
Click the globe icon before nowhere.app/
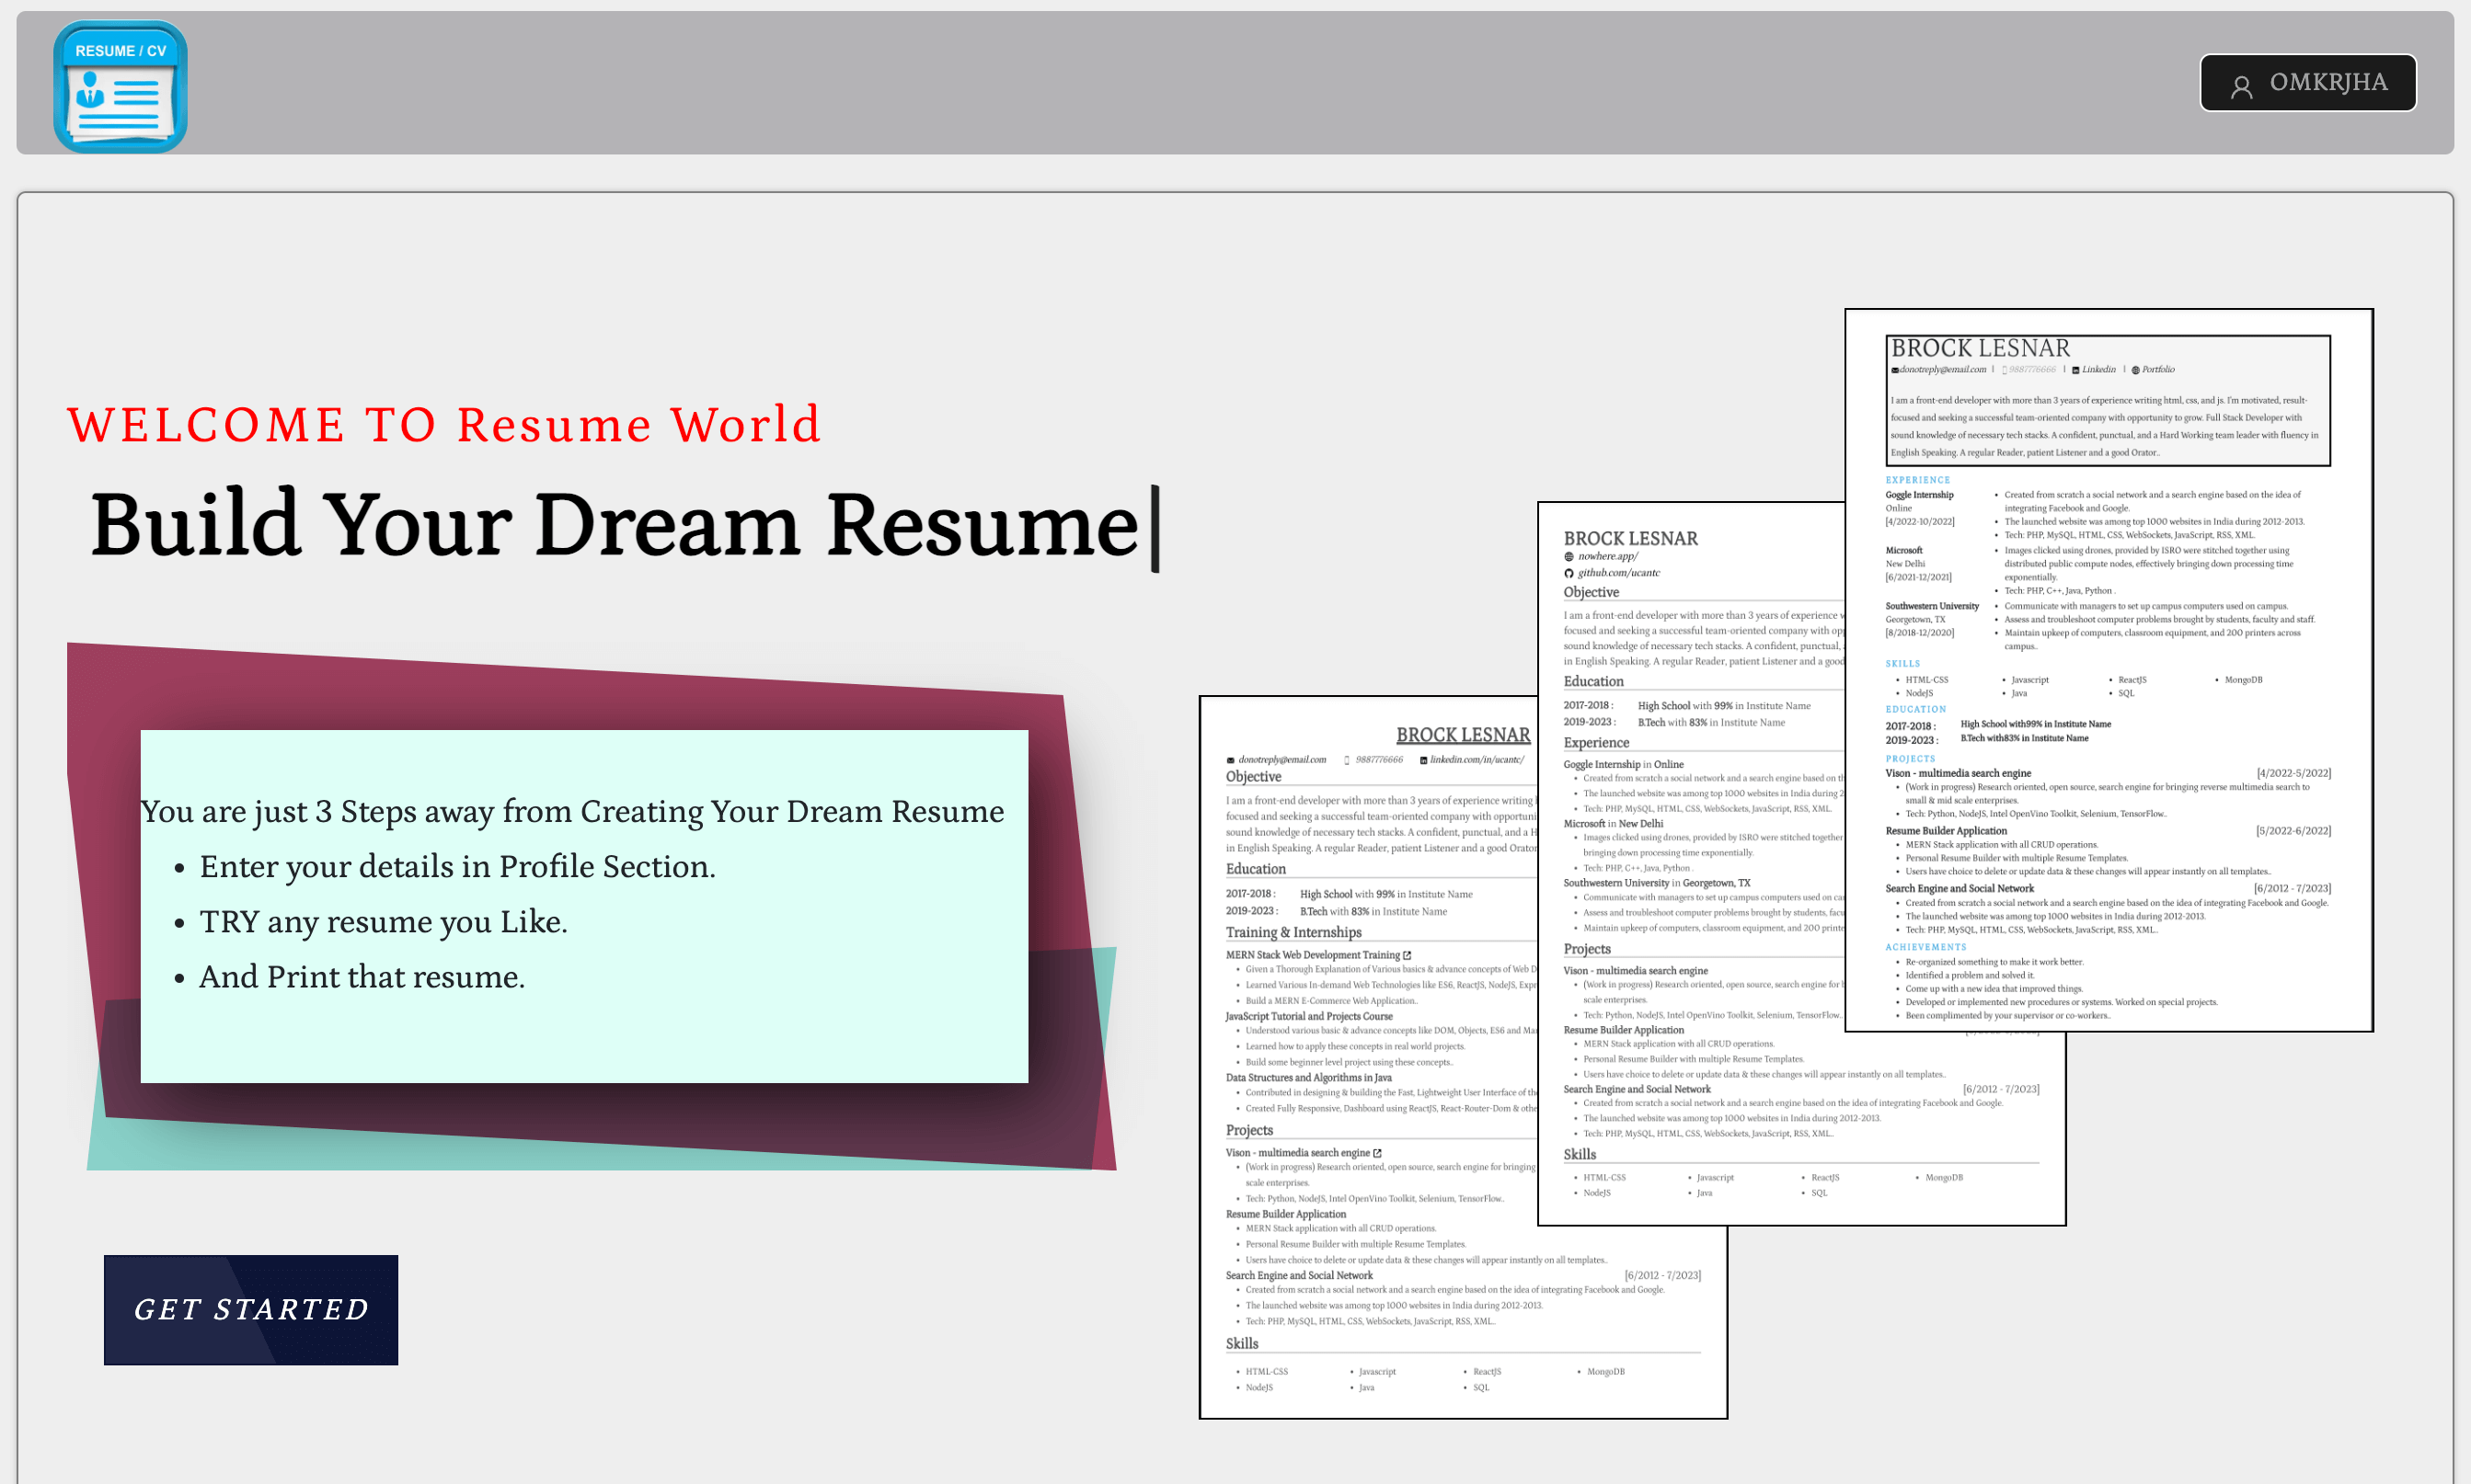(1569, 557)
